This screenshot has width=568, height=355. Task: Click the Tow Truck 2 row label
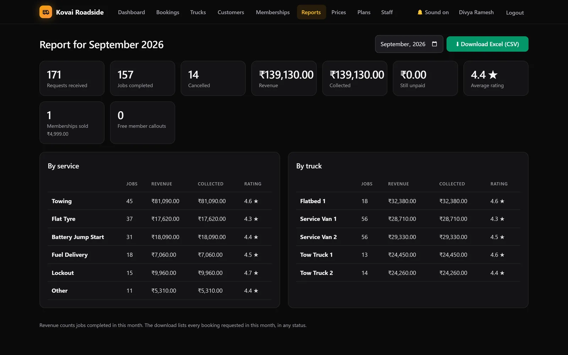(x=316, y=273)
